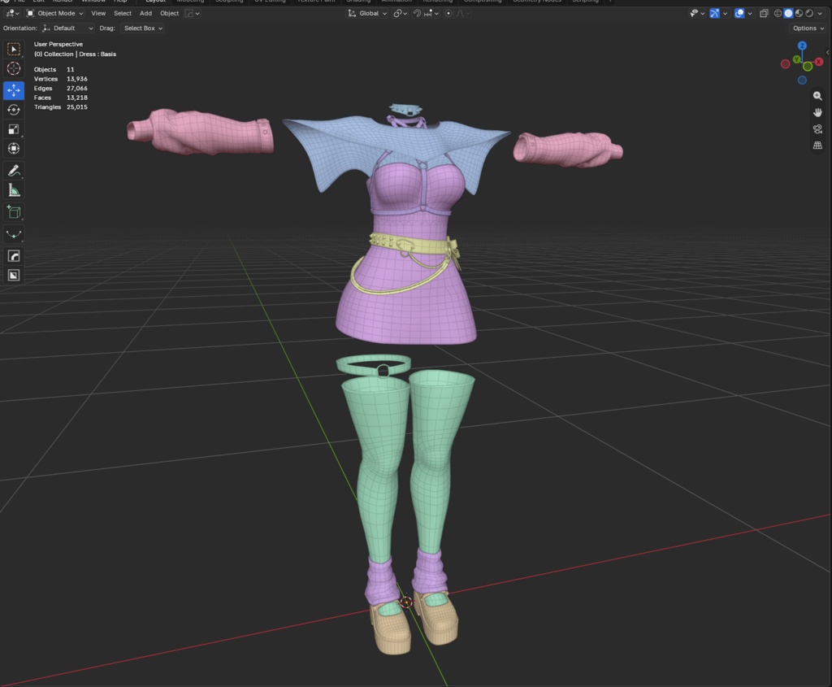Switch to solid viewport shading
832x687 pixels.
click(788, 13)
